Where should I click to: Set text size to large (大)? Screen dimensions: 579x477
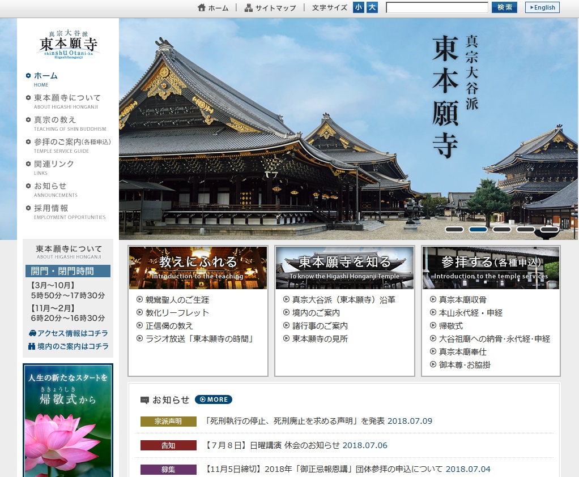[372, 7]
